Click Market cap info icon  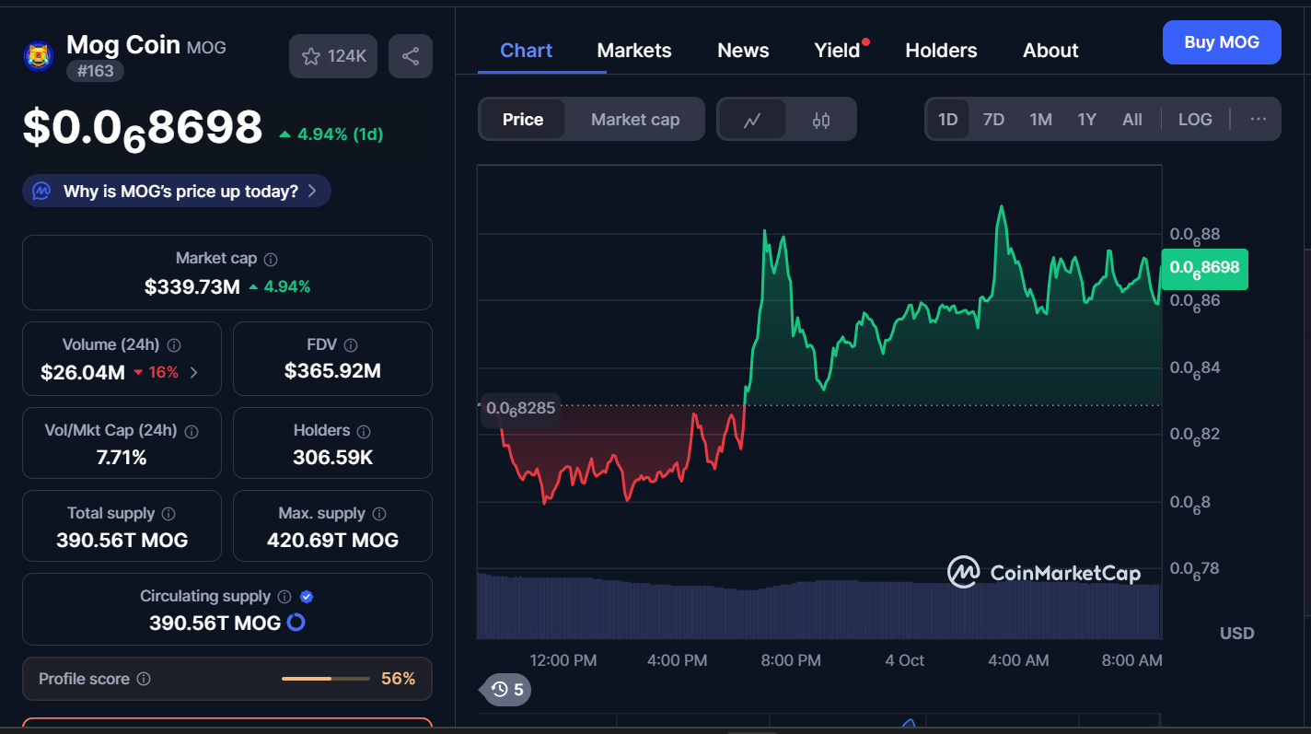[x=271, y=260]
